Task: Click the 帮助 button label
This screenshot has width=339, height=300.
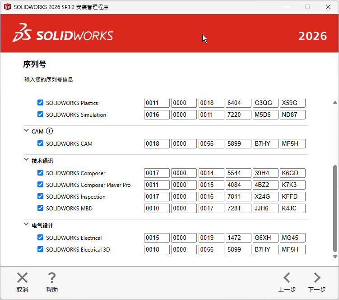Action: [52, 290]
